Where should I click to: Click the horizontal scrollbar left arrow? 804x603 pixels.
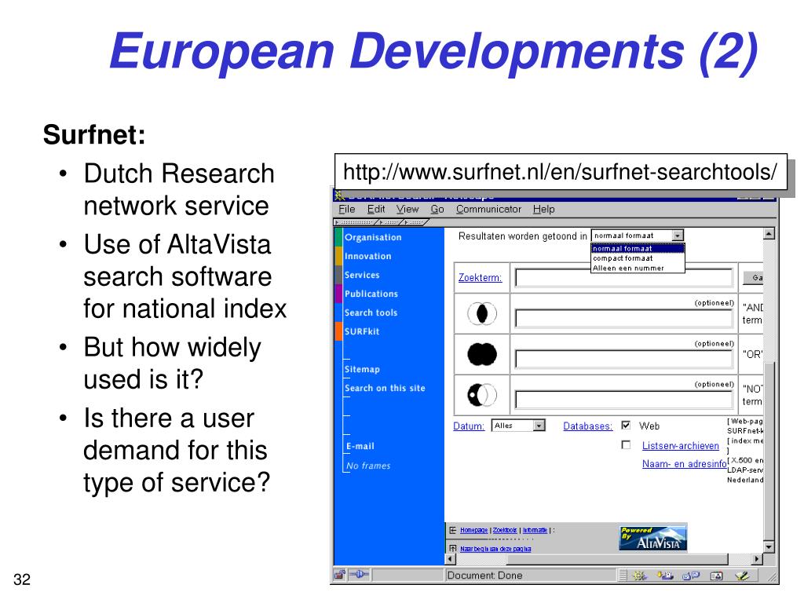click(x=451, y=559)
